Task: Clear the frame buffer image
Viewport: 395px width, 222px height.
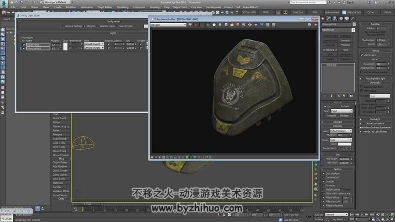Action: click(237, 25)
